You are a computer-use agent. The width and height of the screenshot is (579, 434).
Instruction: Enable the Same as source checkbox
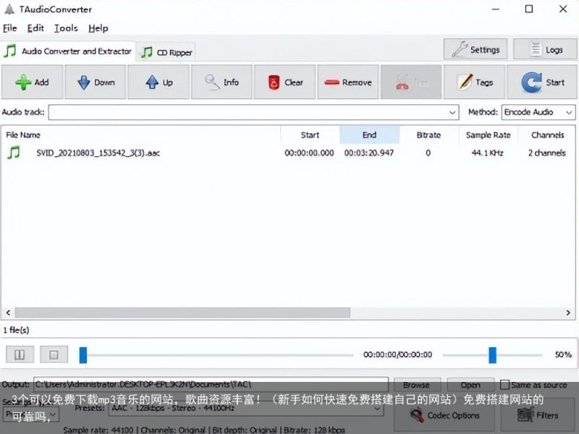coord(504,385)
